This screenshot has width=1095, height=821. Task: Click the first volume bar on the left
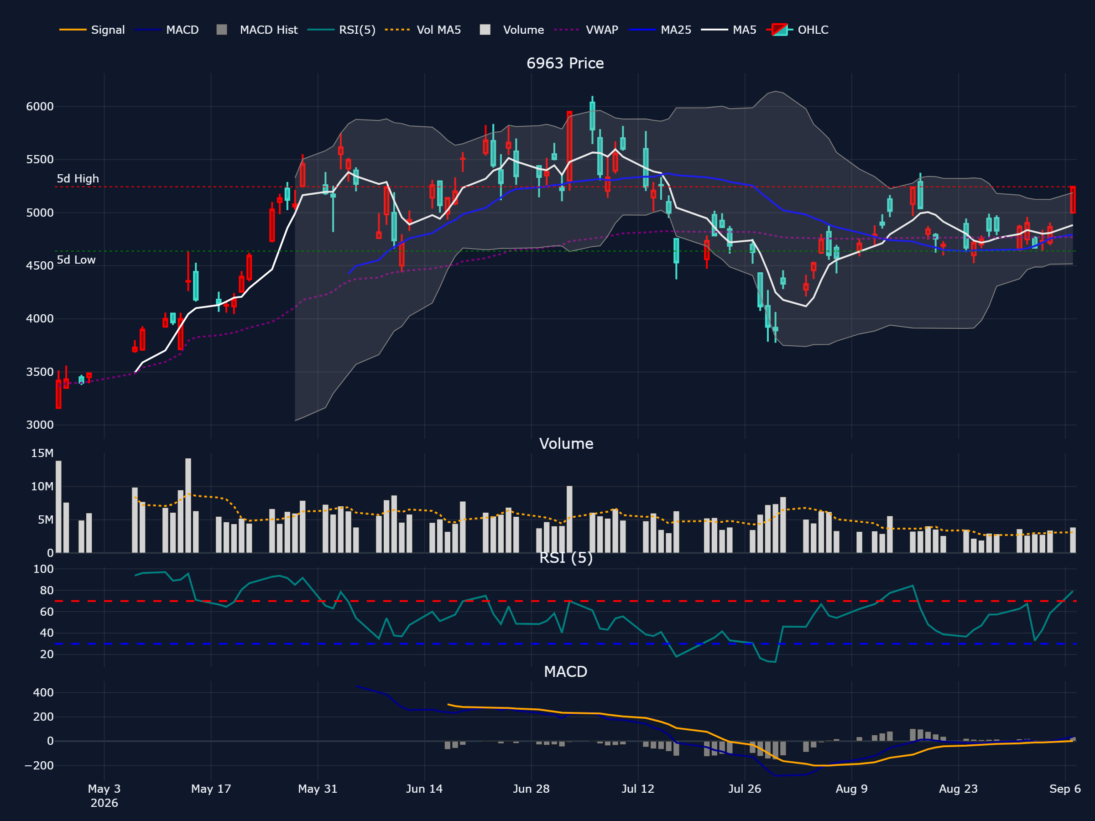58,507
